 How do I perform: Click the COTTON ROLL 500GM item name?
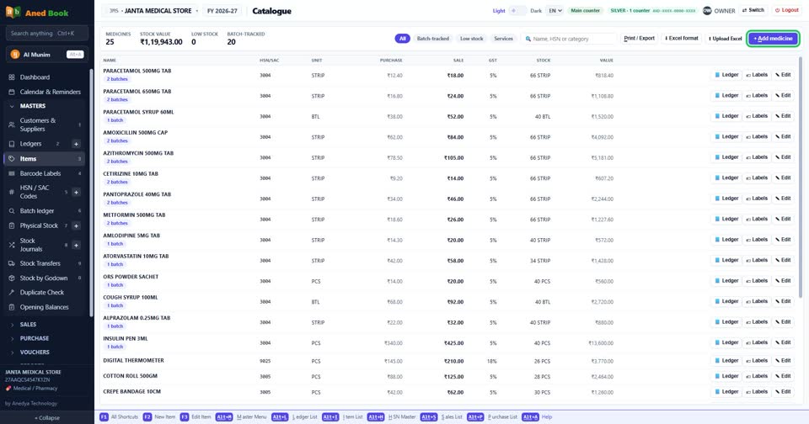(130, 376)
